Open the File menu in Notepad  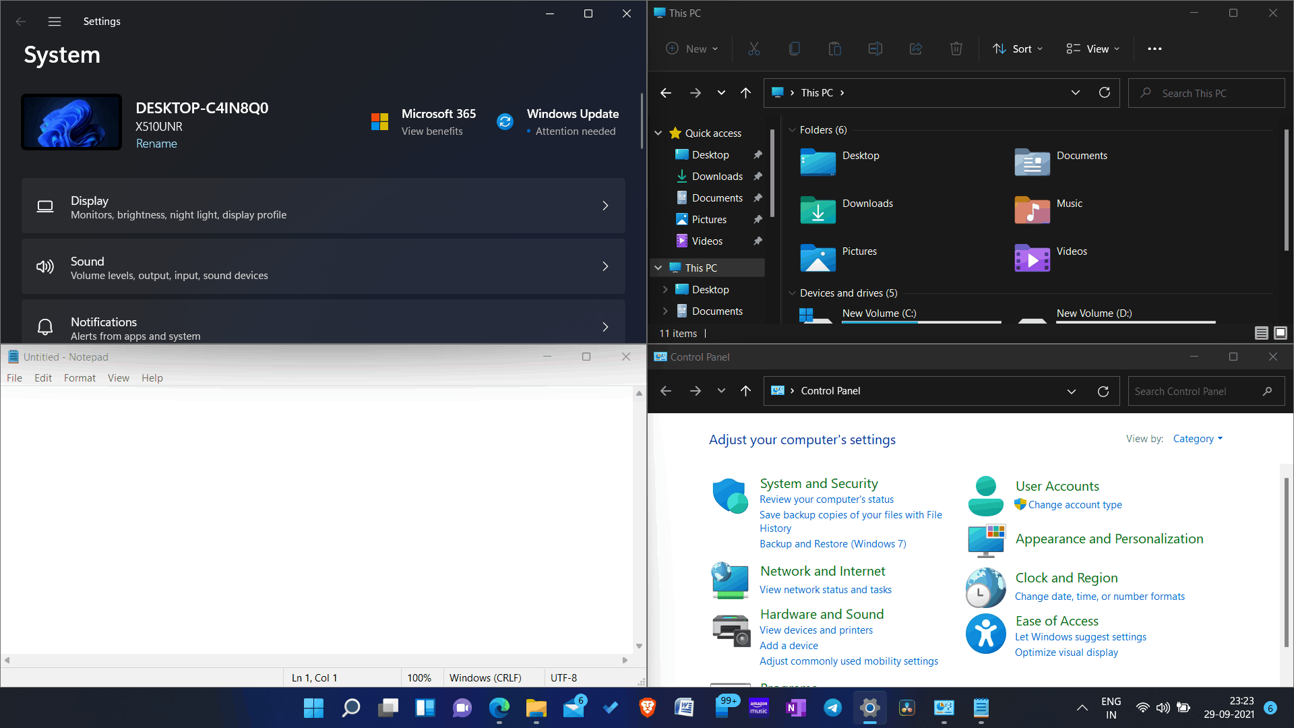[14, 378]
